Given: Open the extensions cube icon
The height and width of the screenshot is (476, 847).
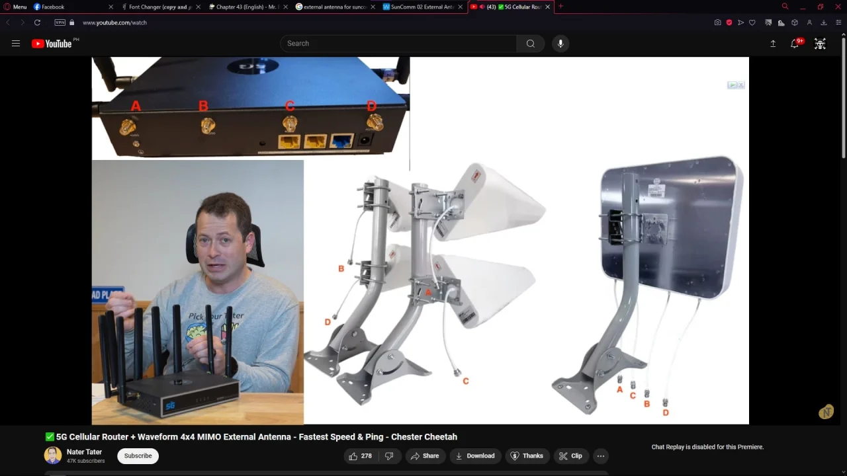Looking at the screenshot, I should tap(795, 22).
